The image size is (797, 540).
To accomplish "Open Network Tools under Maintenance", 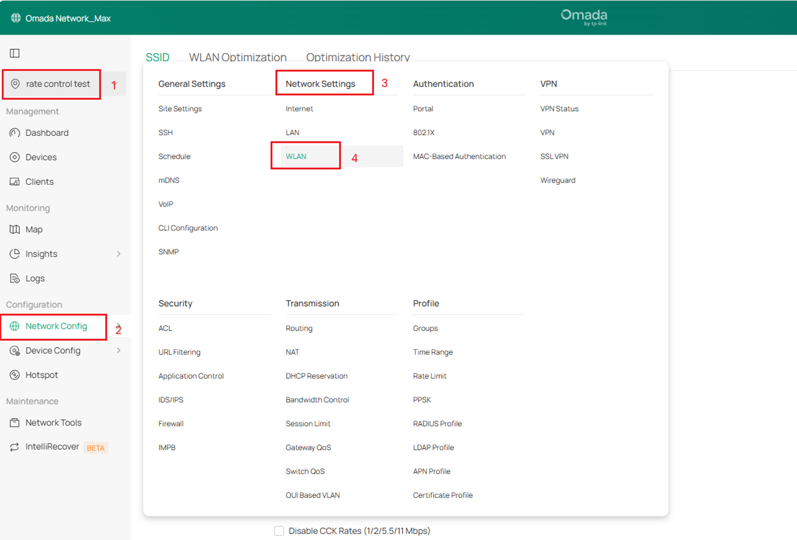I will pyautogui.click(x=53, y=422).
